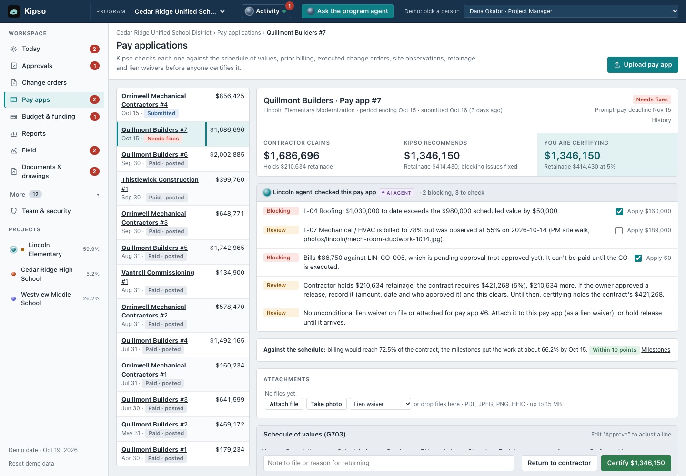
Task: Click the AI AGENT badge
Action: point(396,193)
